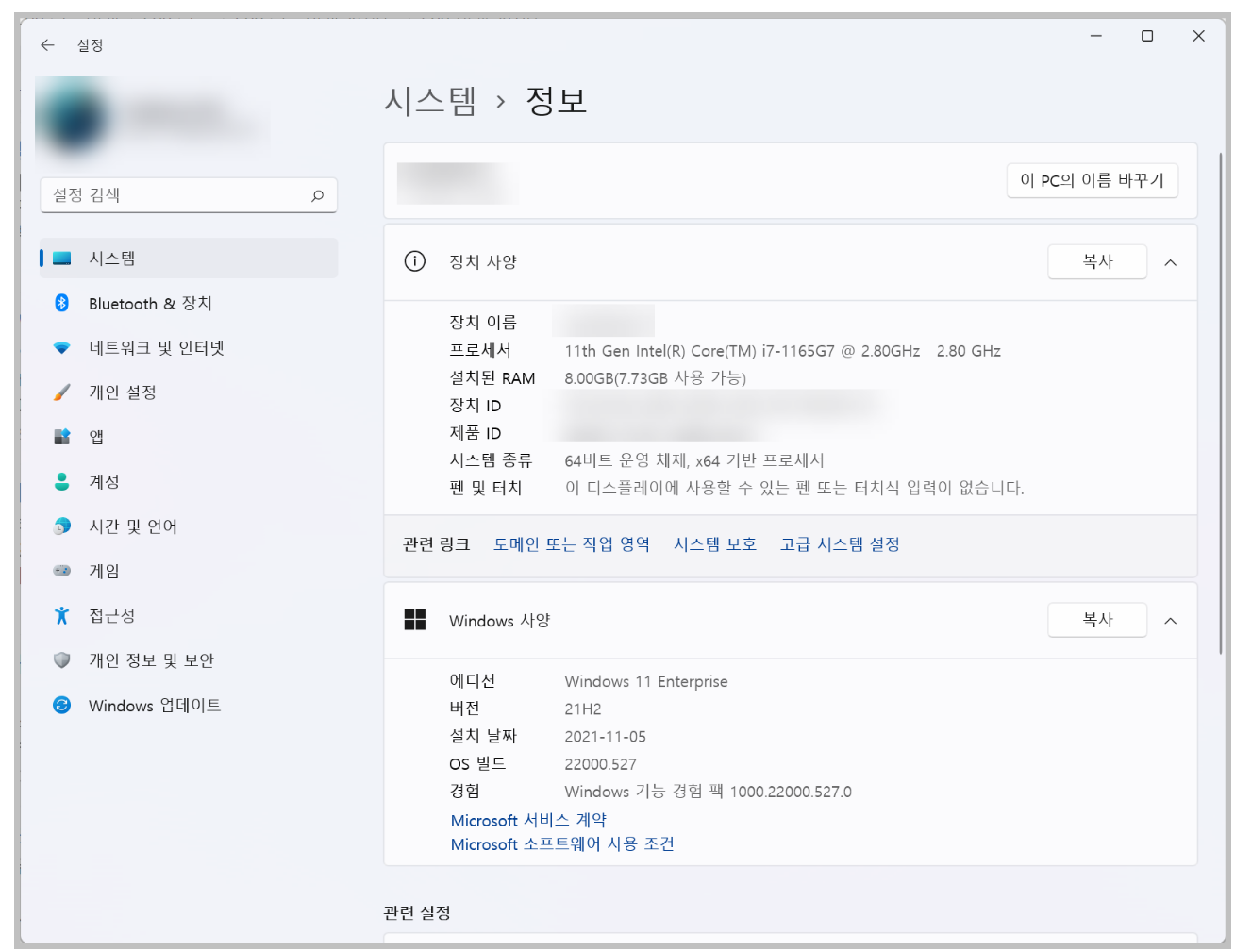Click 시스템 in the breadcrumb header
The width and height of the screenshot is (1235, 951).
[x=430, y=100]
